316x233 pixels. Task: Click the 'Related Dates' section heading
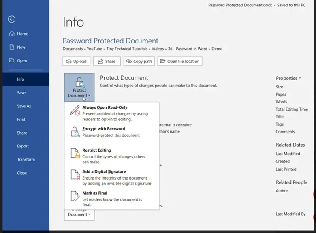[x=290, y=145]
